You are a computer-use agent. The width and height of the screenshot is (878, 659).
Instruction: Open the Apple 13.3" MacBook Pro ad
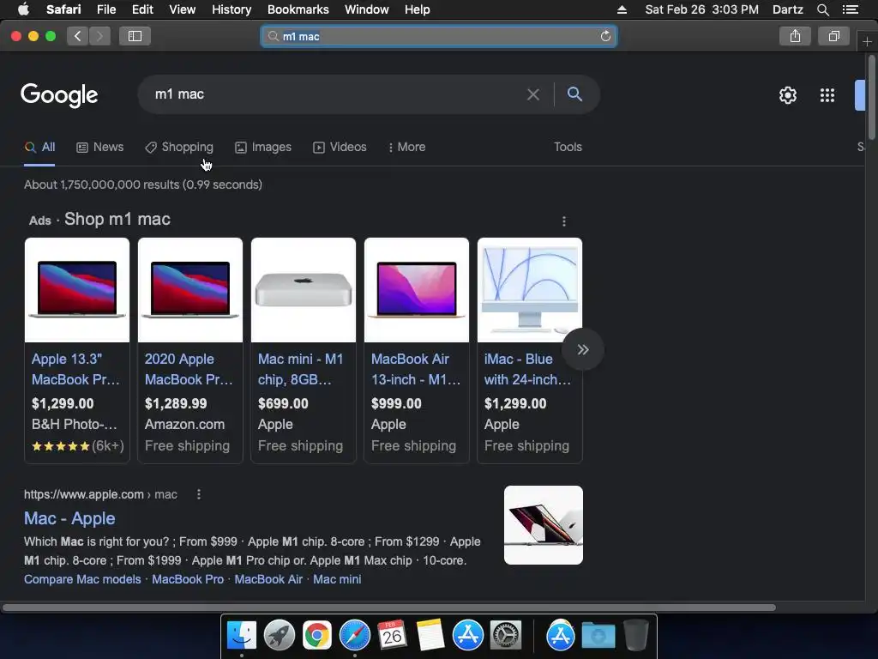click(75, 369)
